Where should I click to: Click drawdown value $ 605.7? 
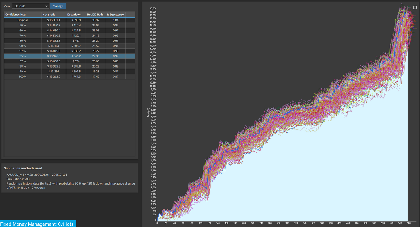point(76,46)
